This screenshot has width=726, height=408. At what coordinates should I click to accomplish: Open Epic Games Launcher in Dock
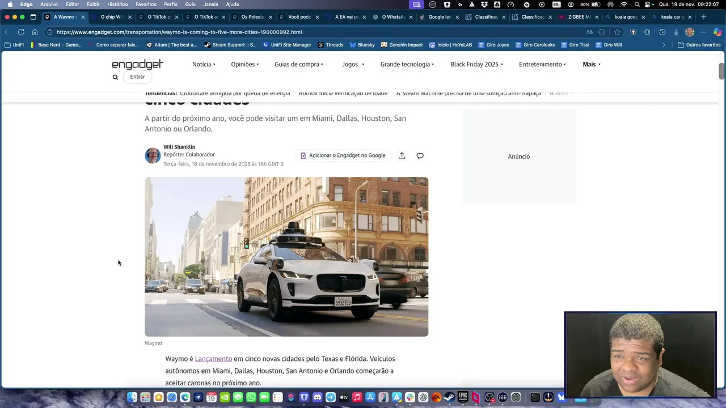[x=462, y=397]
